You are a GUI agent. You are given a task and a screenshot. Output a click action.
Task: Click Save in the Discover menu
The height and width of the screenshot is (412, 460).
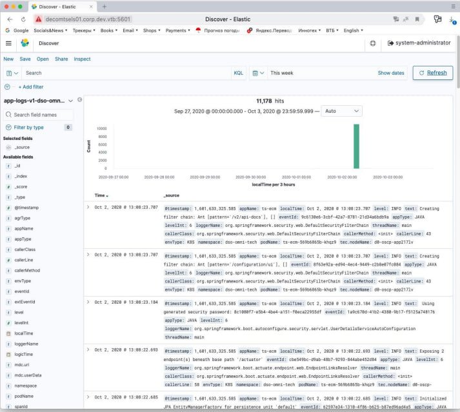pyautogui.click(x=25, y=59)
